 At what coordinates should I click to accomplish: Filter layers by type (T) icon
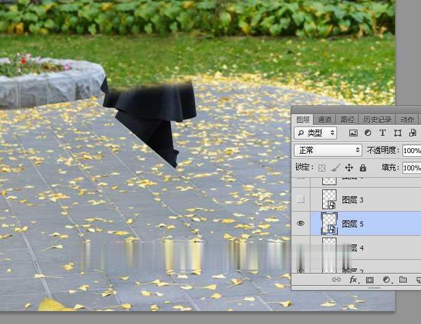click(x=383, y=133)
